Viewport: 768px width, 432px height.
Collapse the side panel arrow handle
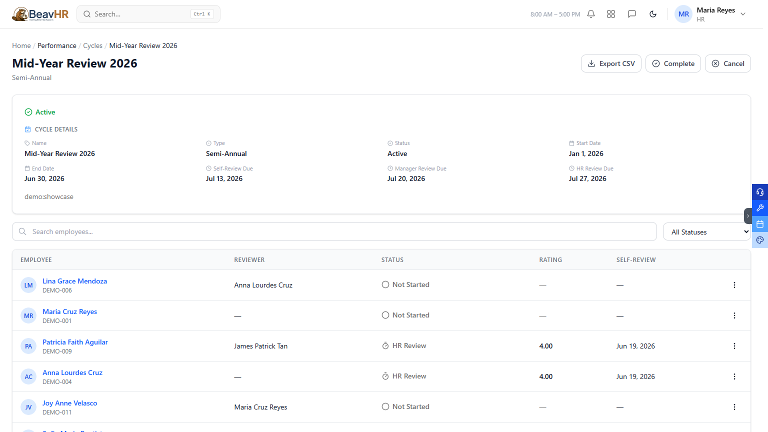pos(748,216)
